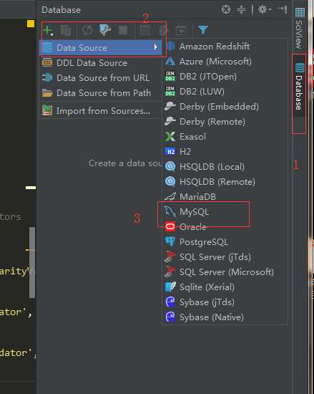Click the collapse all icon in header
Screen dimensions: 314x394
[x=241, y=9]
